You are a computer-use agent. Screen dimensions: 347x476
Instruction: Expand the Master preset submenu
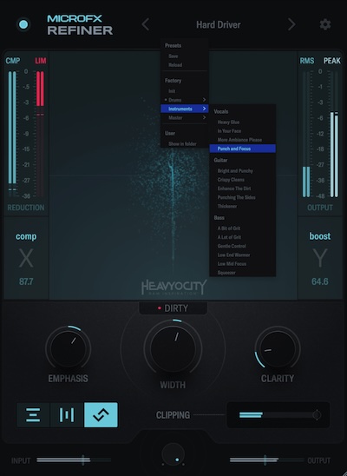tap(185, 117)
